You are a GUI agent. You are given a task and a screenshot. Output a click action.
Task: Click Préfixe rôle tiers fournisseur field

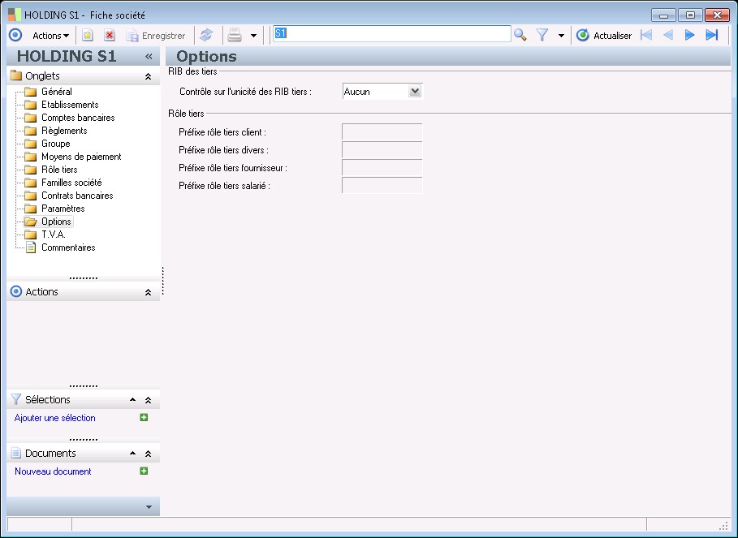(382, 168)
